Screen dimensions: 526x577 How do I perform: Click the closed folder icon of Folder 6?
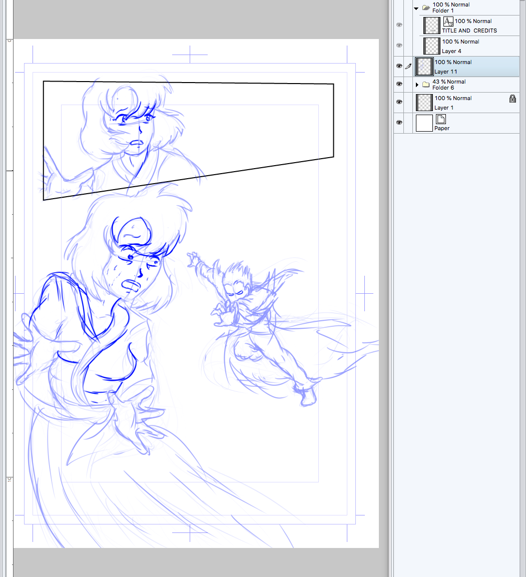[x=426, y=85]
